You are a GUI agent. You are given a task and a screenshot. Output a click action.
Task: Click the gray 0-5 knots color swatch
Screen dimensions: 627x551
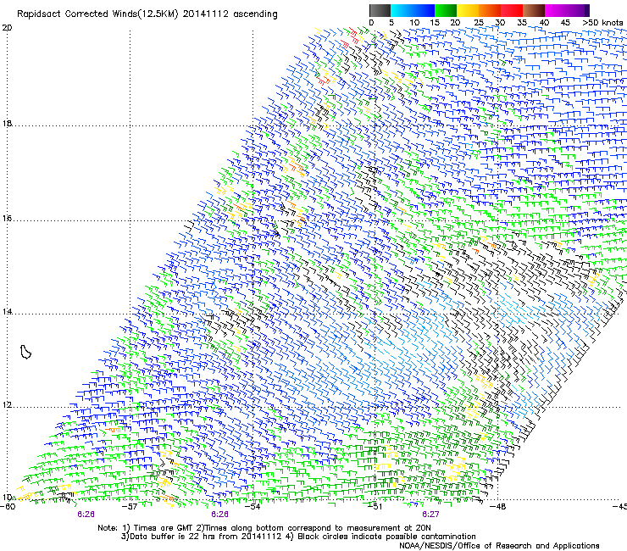point(380,10)
